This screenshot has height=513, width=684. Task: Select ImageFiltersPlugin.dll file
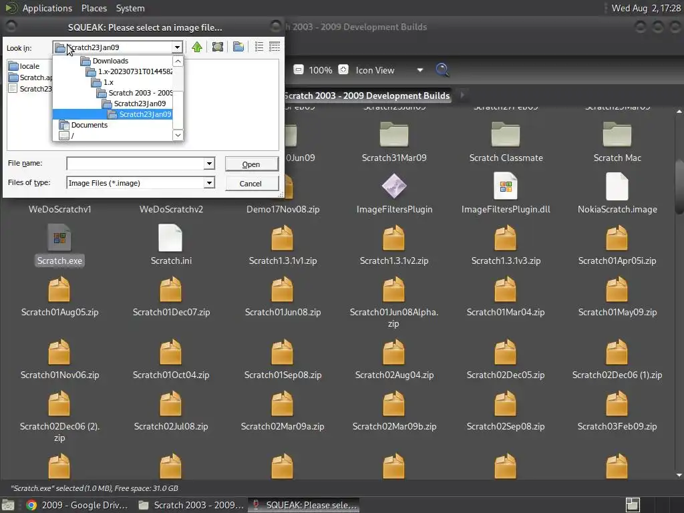(x=506, y=194)
